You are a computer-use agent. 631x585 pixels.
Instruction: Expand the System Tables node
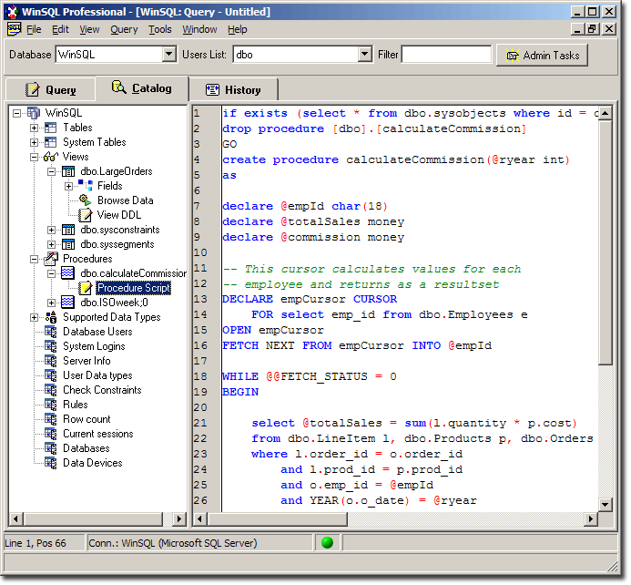(34, 142)
